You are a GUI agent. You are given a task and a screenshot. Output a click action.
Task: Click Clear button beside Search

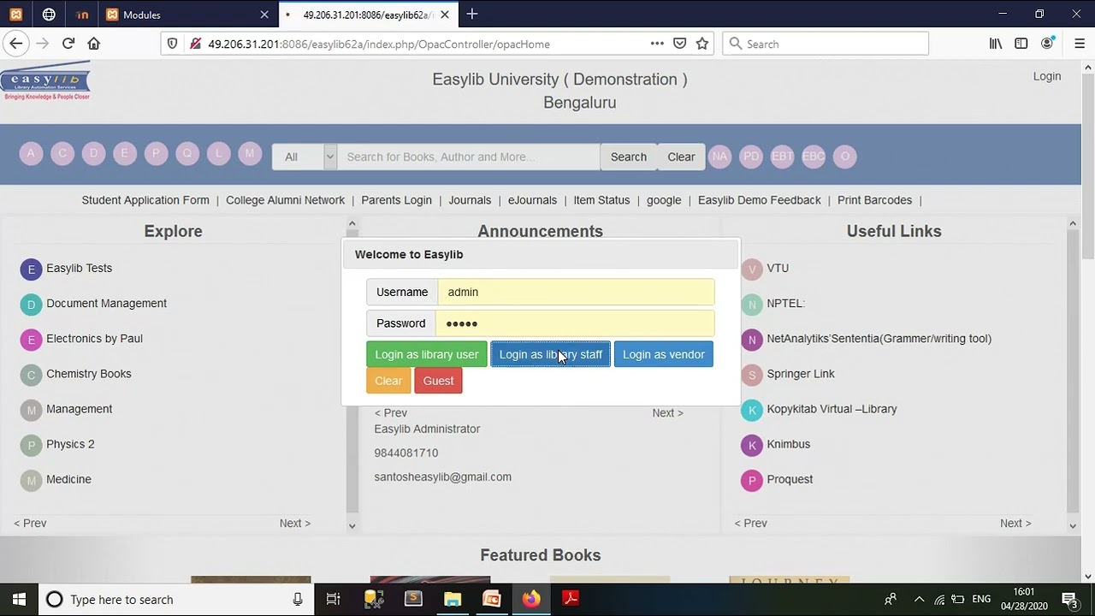coord(681,157)
